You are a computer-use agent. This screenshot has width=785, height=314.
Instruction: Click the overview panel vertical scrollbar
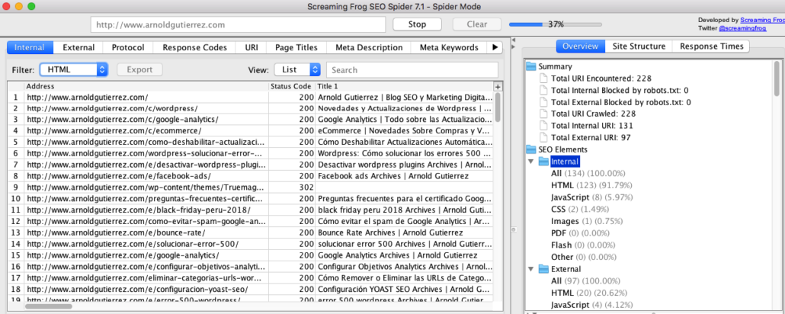tap(777, 78)
